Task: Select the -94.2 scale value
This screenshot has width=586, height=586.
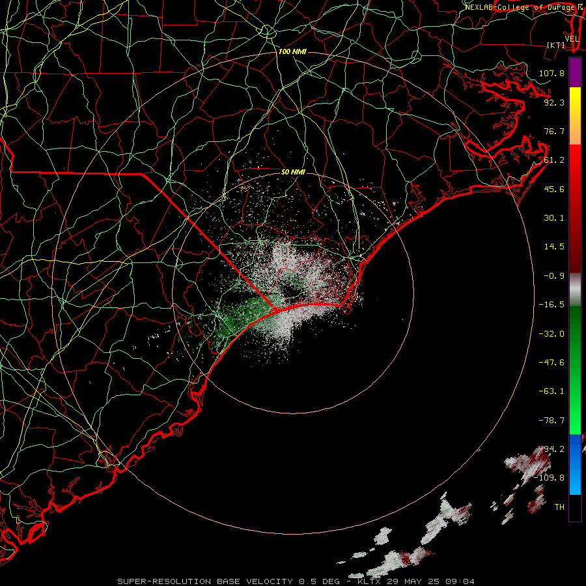Action: click(x=551, y=449)
